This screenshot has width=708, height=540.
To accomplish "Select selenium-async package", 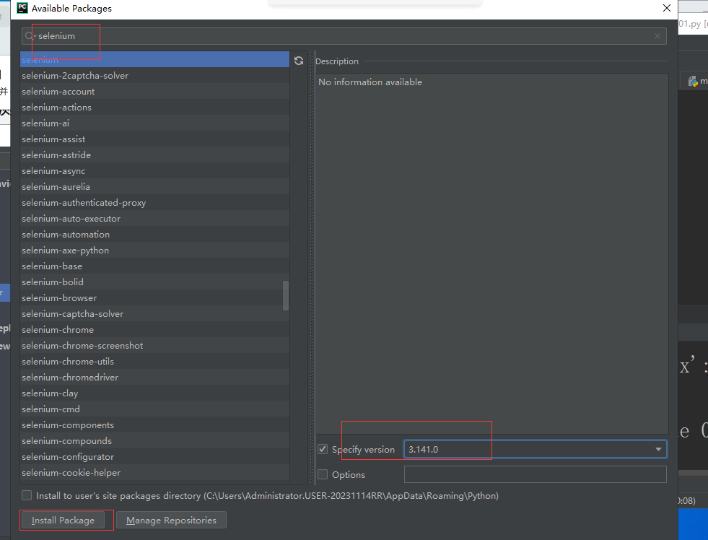I will point(154,170).
